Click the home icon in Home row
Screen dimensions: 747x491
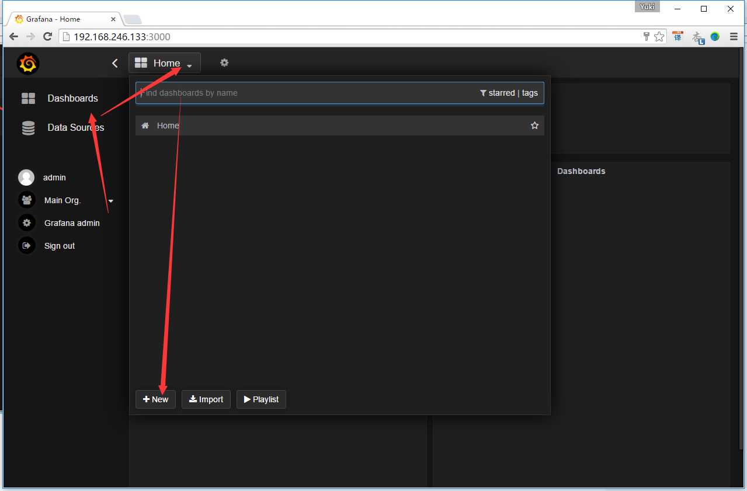pyautogui.click(x=145, y=126)
